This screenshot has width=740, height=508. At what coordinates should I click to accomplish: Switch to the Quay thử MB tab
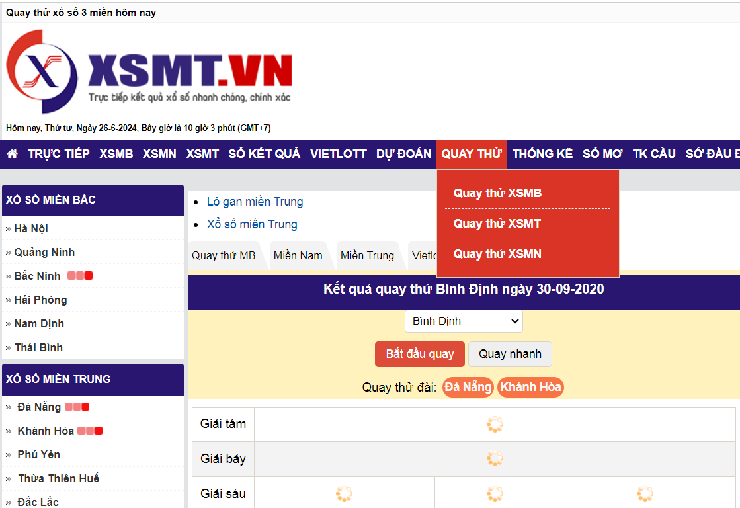pyautogui.click(x=224, y=255)
